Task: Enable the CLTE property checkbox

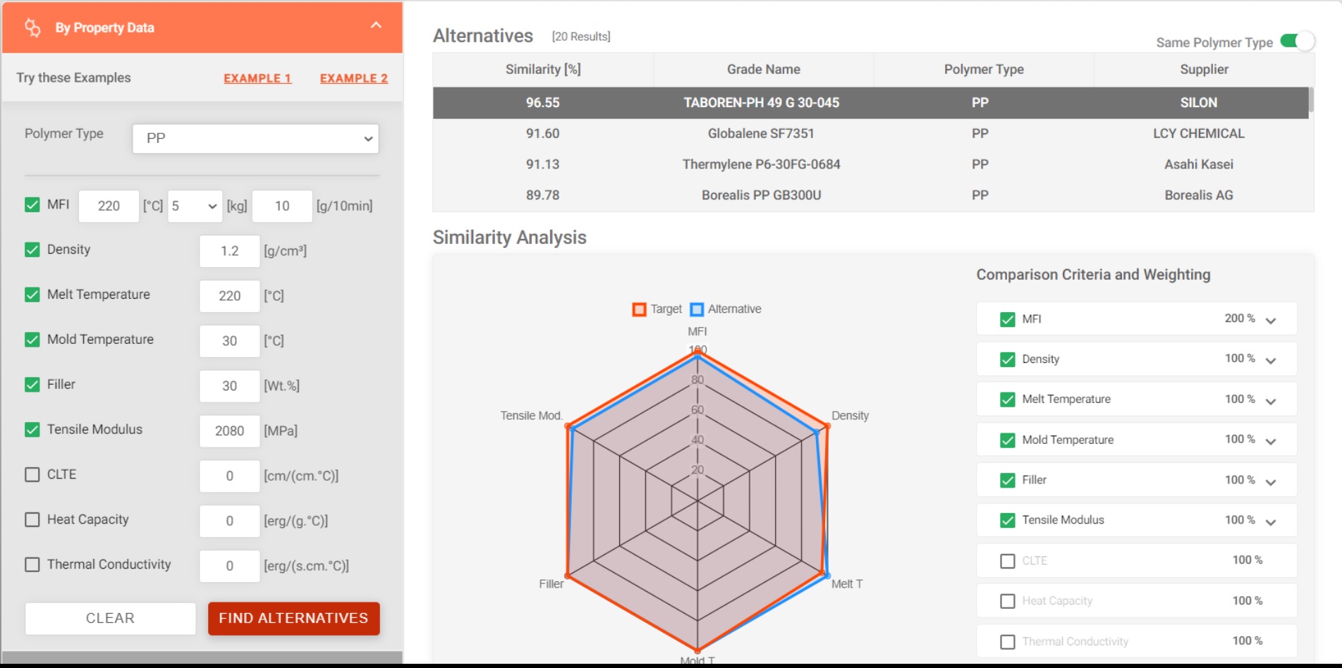Action: point(32,474)
